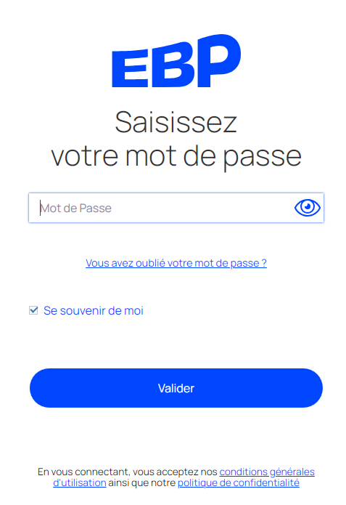Click the letter E of the EBP logo
Image resolution: width=346 pixels, height=505 pixels.
click(x=130, y=68)
